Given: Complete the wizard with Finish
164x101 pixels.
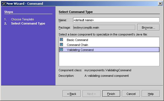Looking at the screenshot, I should click(111, 94).
